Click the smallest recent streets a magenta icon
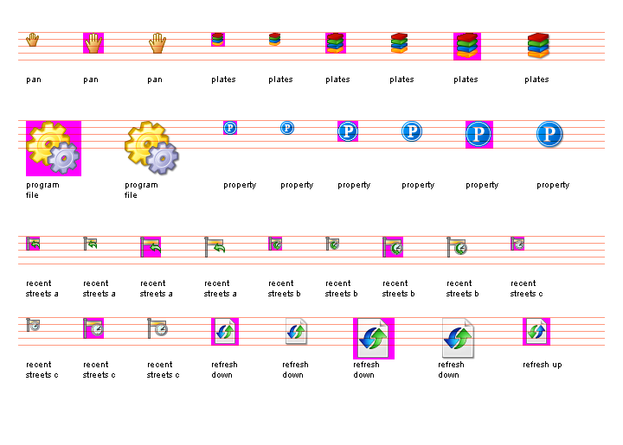The height and width of the screenshot is (445, 623). (33, 244)
